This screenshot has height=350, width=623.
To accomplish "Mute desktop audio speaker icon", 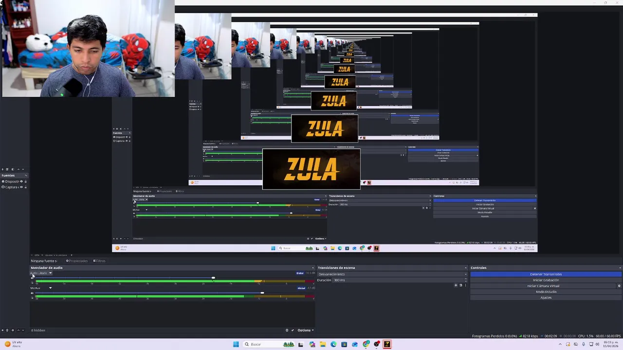I will (32, 278).
